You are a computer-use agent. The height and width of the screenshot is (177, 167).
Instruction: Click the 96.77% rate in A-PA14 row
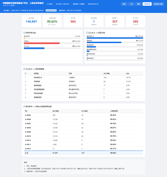(113, 149)
